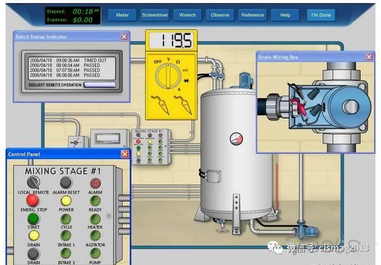Image resolution: width=381 pixels, height=265 pixels.
Task: Turn the multimeter rotary dial
Action: pyautogui.click(x=171, y=76)
